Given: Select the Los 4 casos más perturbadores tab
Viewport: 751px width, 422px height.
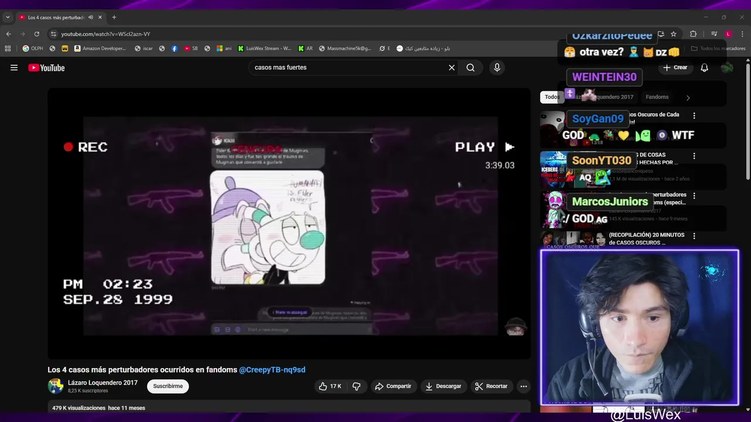Looking at the screenshot, I should pyautogui.click(x=56, y=18).
